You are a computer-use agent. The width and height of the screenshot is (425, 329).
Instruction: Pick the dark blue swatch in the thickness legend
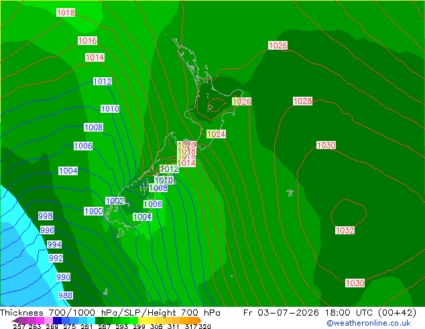coord(57,320)
